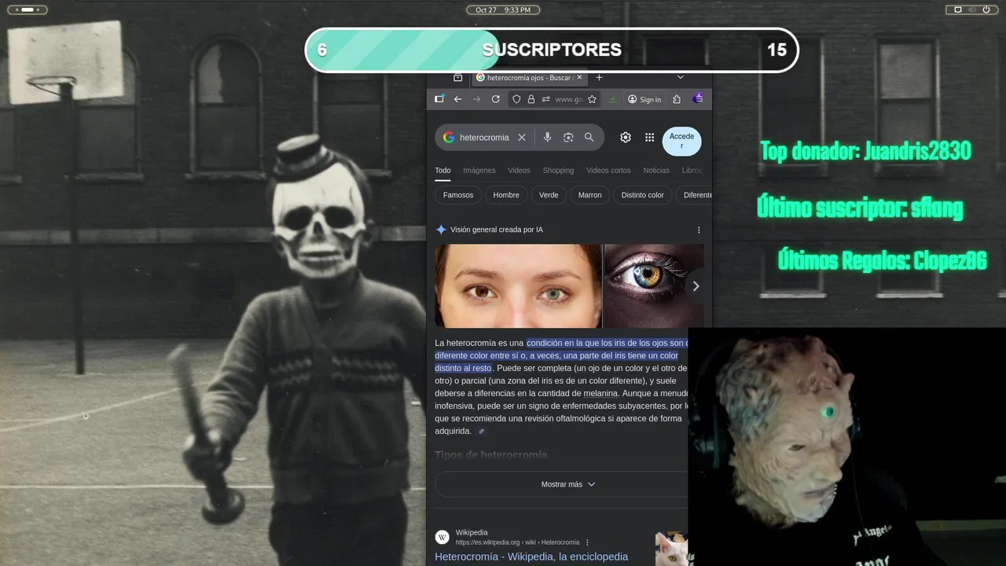Open the extensions puzzle icon
This screenshot has width=1006, height=566.
point(677,99)
